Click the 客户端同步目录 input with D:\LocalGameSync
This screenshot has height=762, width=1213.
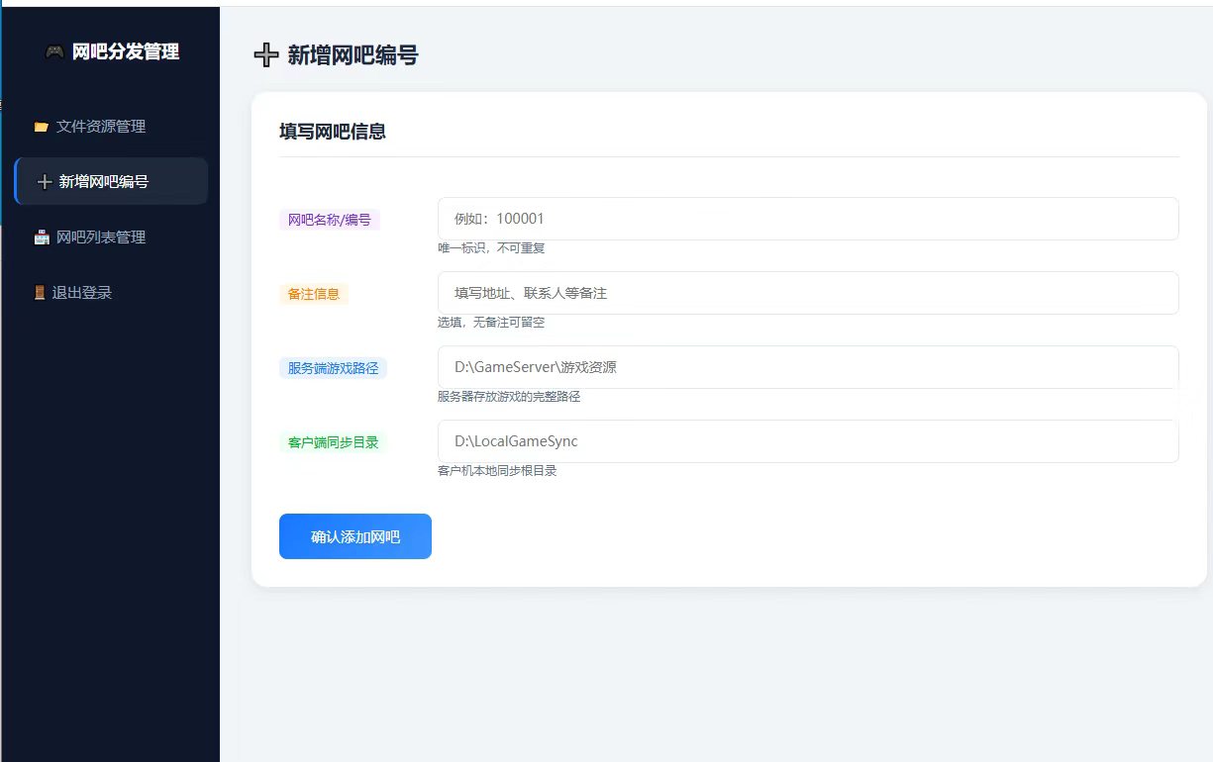pyautogui.click(x=808, y=441)
